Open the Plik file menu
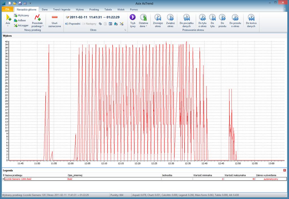Image resolution: width=289 pixels, height=199 pixels. point(7,9)
